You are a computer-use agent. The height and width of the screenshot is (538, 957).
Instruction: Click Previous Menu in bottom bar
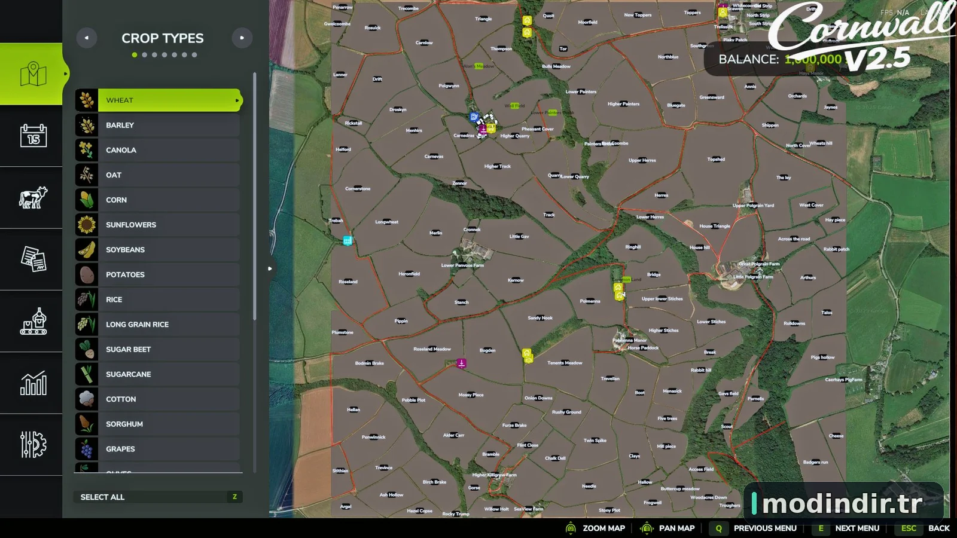754,528
